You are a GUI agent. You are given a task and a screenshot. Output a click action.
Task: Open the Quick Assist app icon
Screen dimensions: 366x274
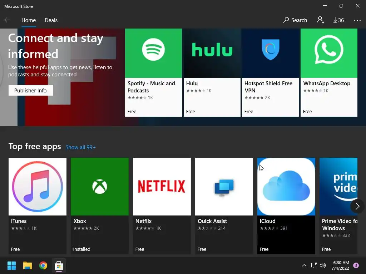tap(224, 186)
